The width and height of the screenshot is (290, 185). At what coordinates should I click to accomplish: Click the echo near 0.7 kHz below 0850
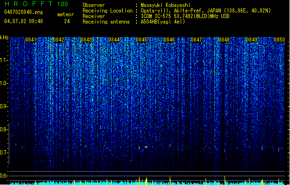279,150
